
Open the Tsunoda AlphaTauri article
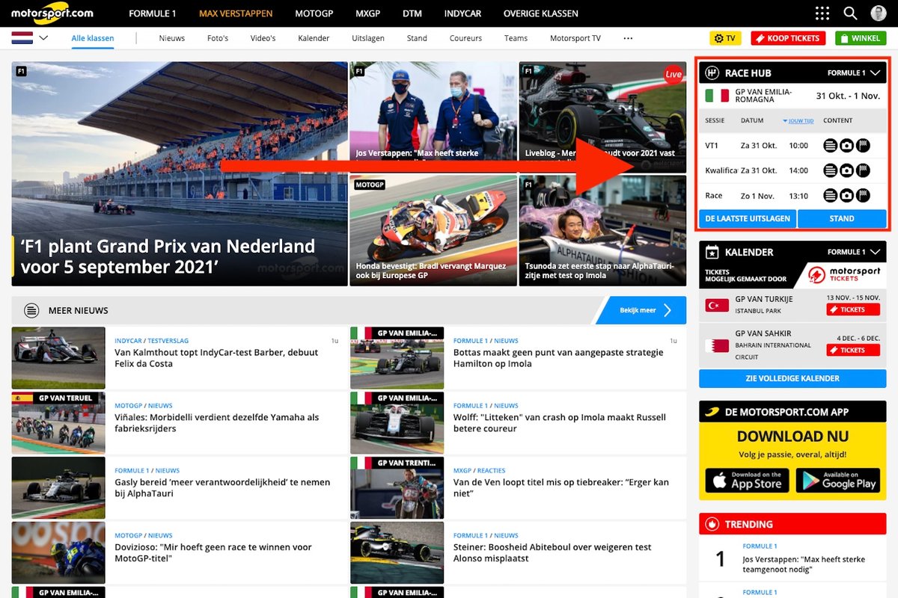(602, 230)
